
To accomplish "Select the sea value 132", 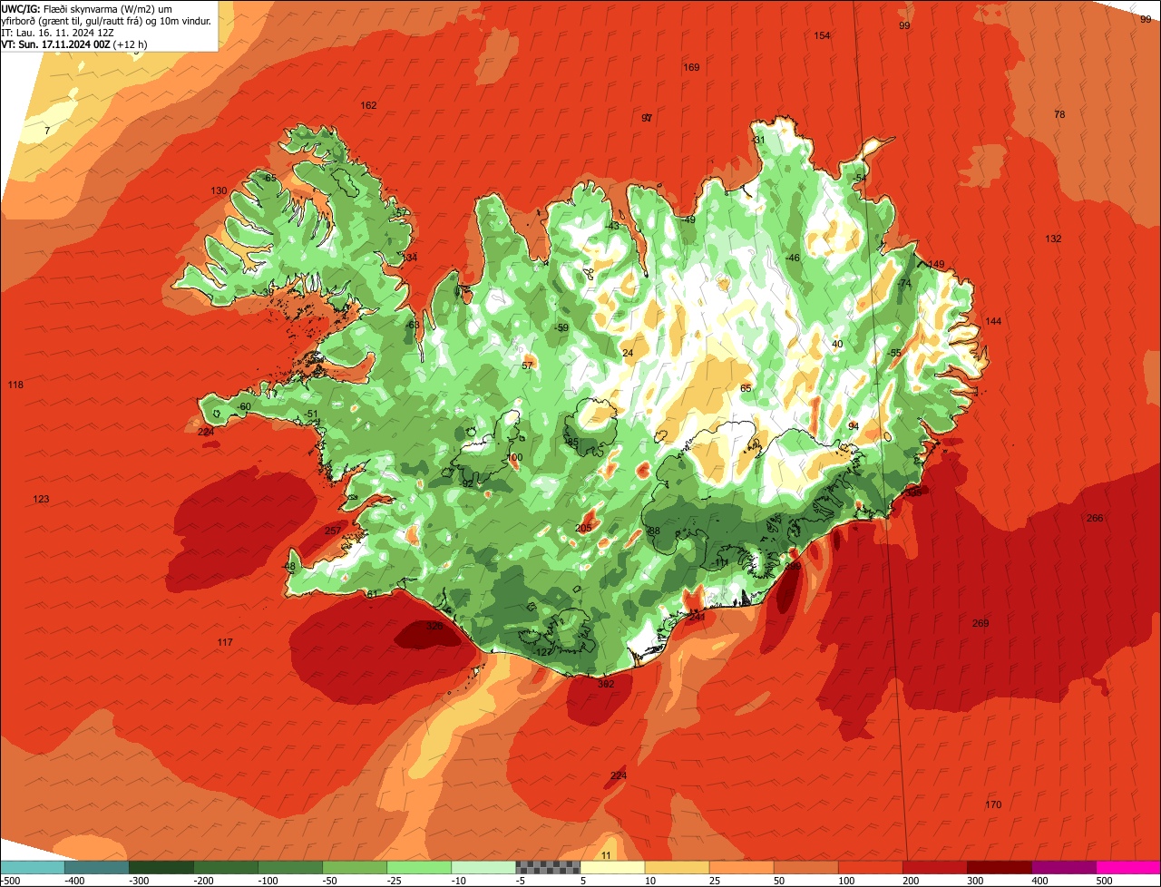I will click(x=1053, y=239).
